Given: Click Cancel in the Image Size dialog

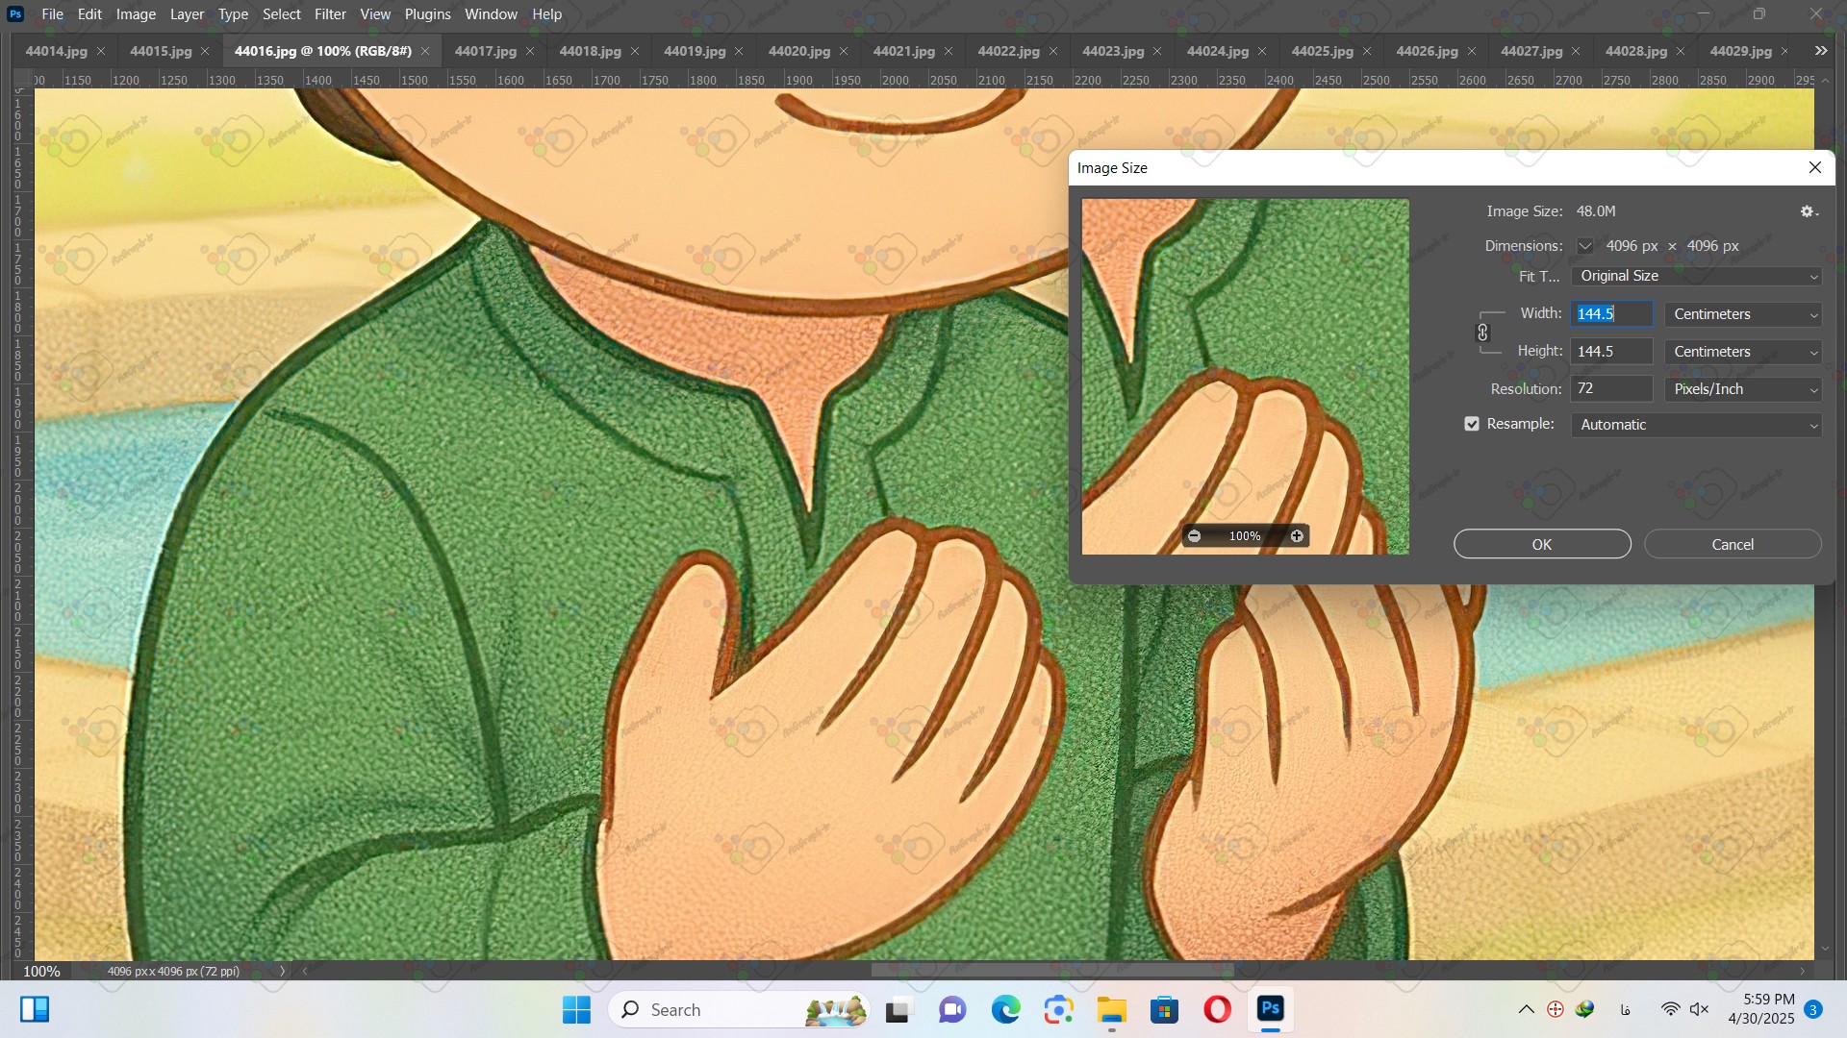Looking at the screenshot, I should point(1733,545).
